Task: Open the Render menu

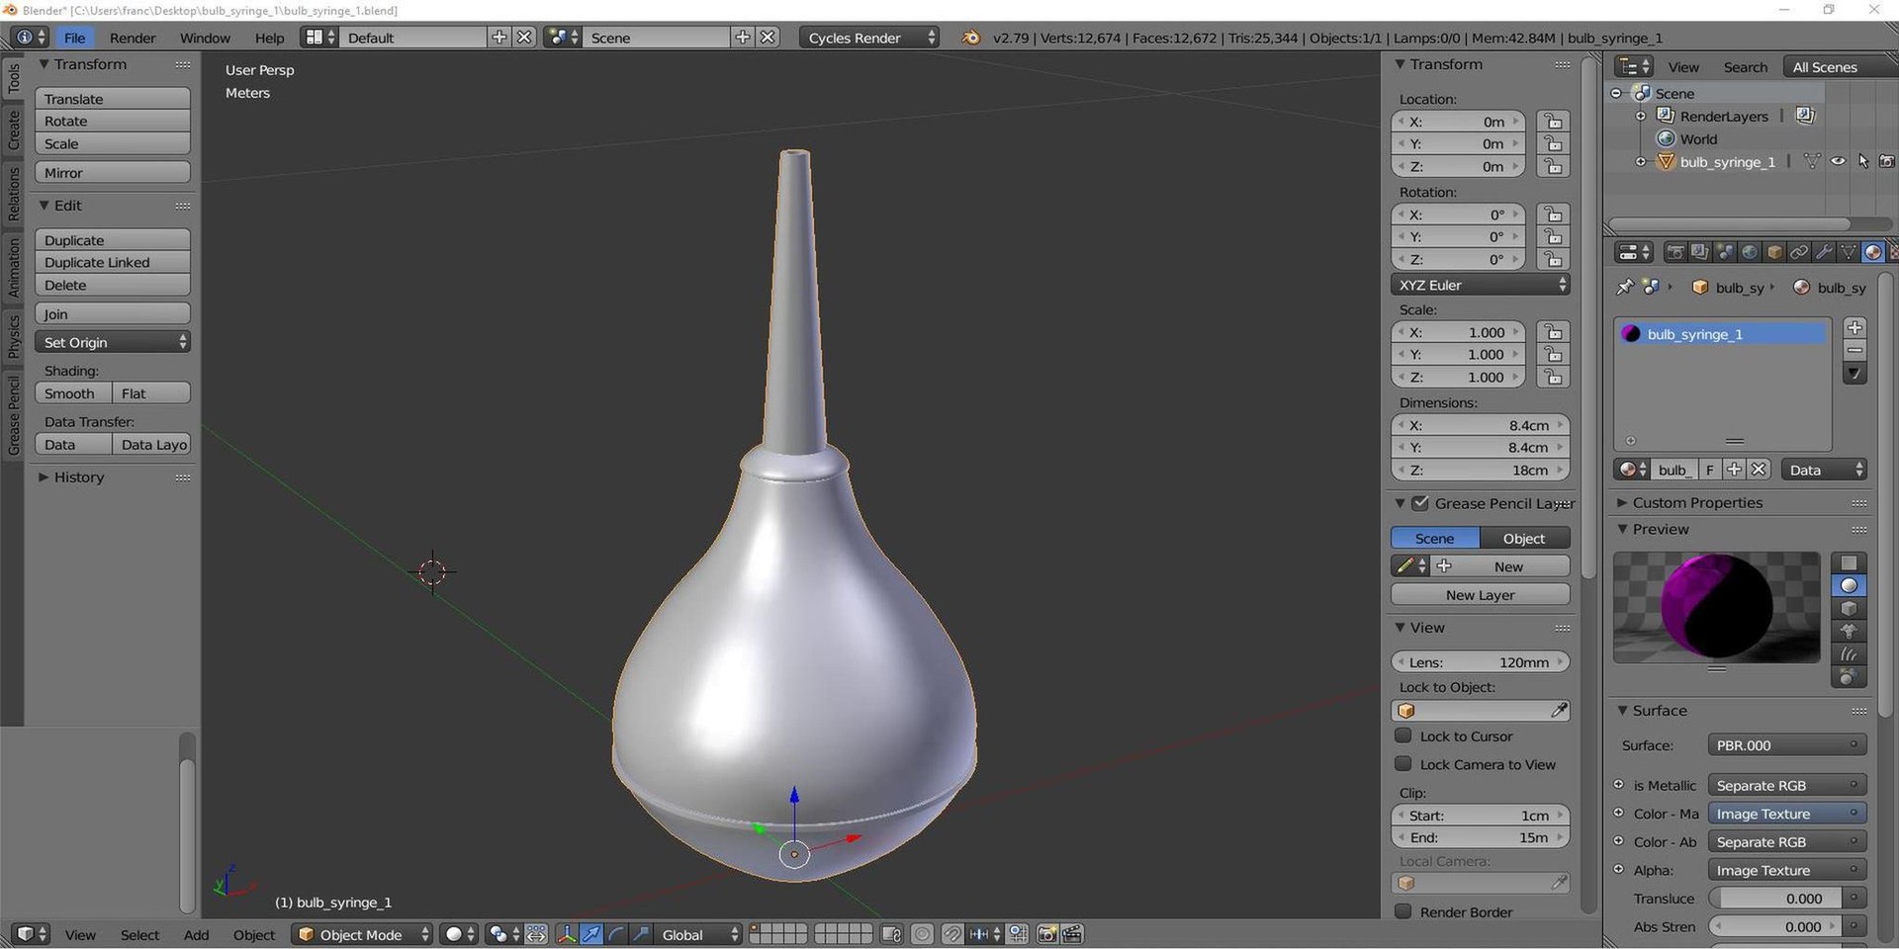Action: coord(133,38)
